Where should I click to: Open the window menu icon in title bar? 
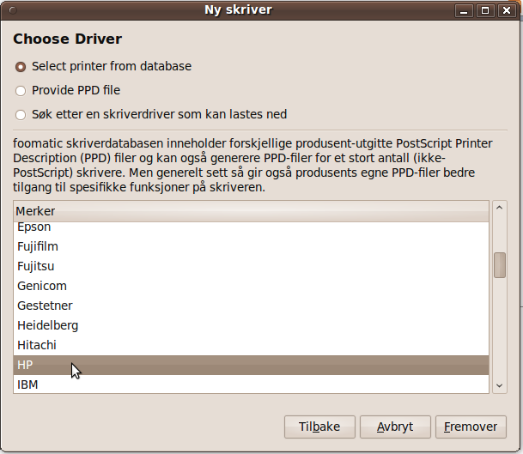point(10,10)
